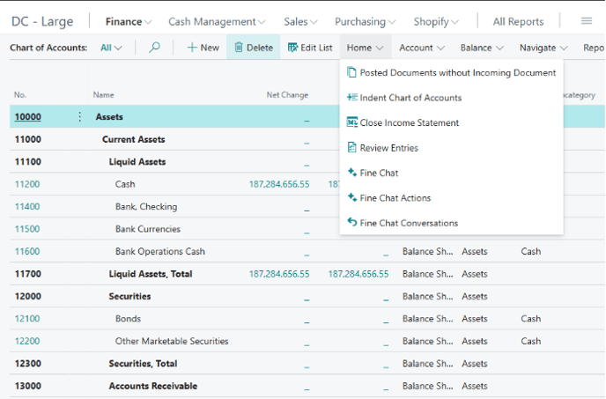Click the Net Change column header
The width and height of the screenshot is (606, 399).
tap(287, 95)
